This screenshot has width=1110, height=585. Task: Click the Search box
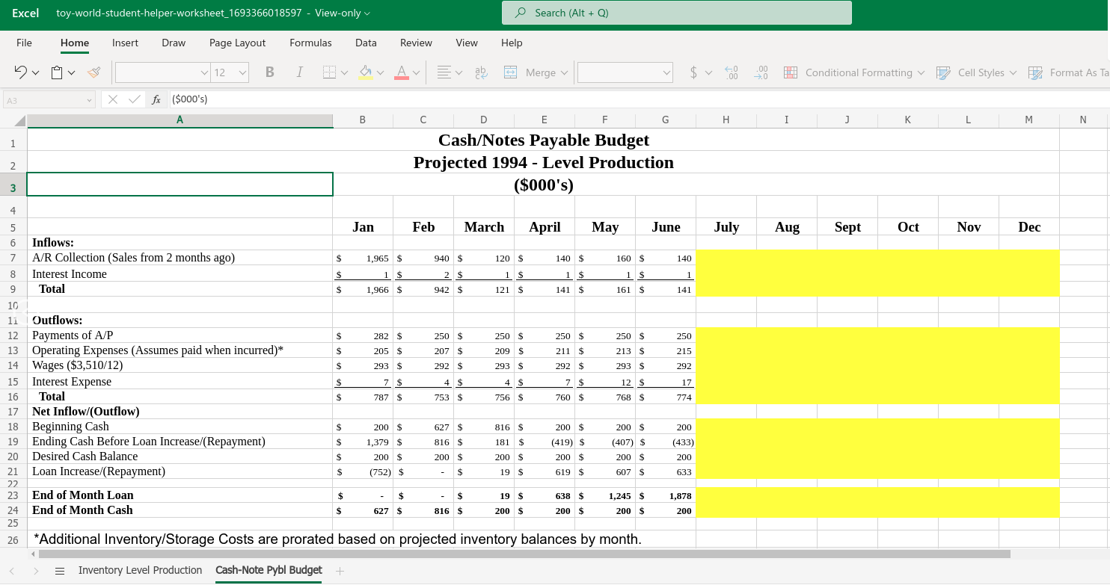pos(676,13)
